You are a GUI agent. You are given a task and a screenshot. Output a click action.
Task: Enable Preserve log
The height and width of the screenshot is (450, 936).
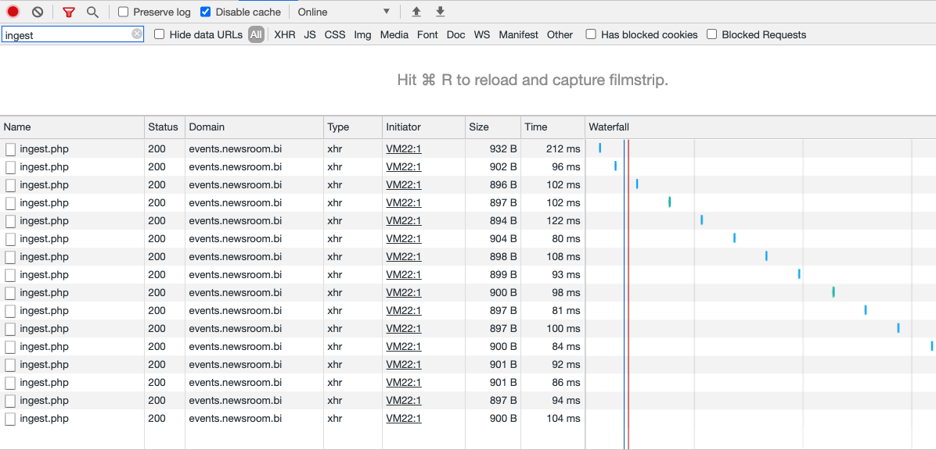click(x=122, y=12)
